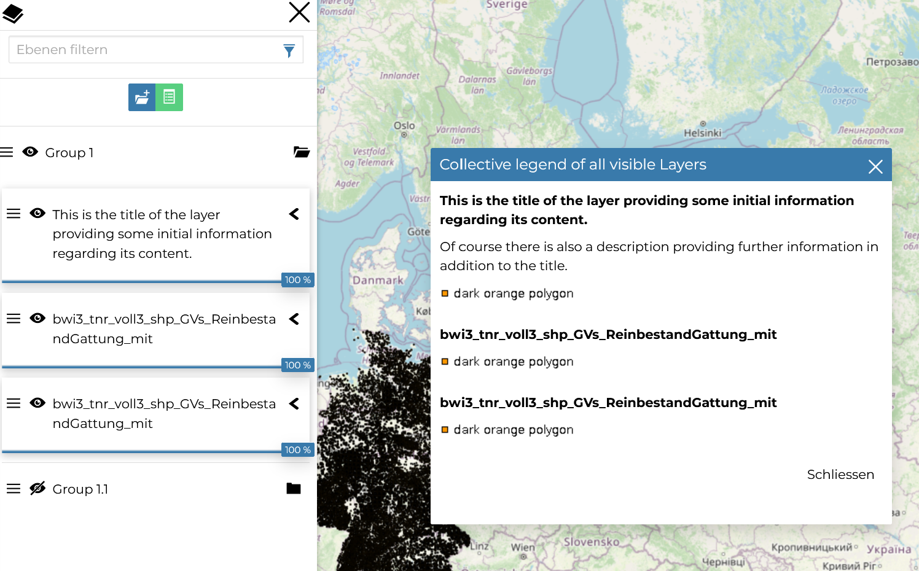Collapse Group 1 using the open folder icon
This screenshot has width=919, height=571.
point(301,152)
